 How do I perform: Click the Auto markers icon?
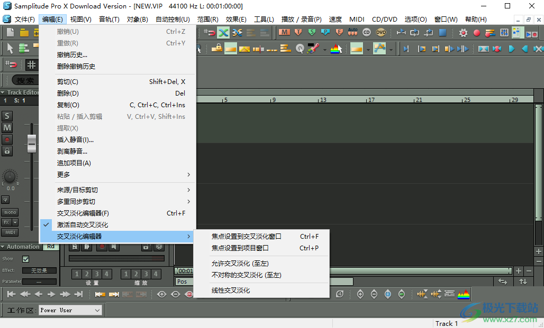pyautogui.click(x=352, y=32)
